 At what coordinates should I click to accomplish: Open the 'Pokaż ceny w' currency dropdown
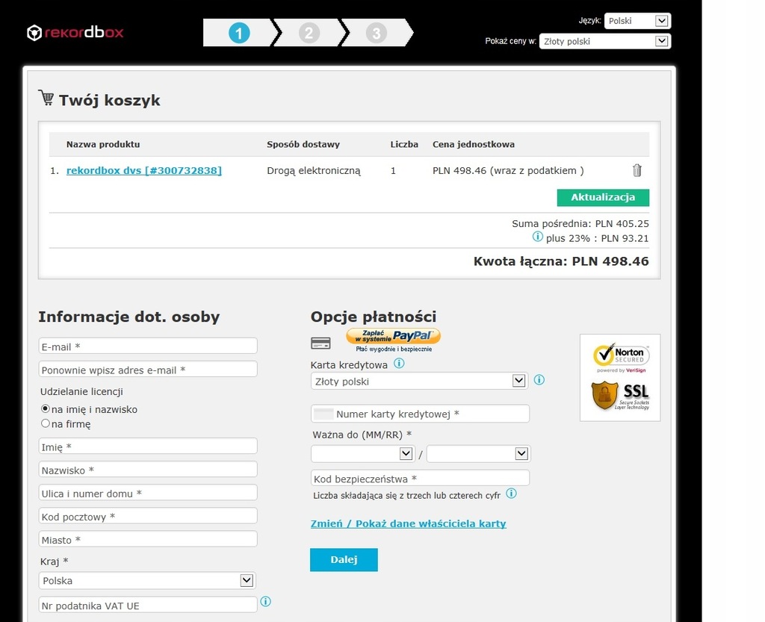605,41
